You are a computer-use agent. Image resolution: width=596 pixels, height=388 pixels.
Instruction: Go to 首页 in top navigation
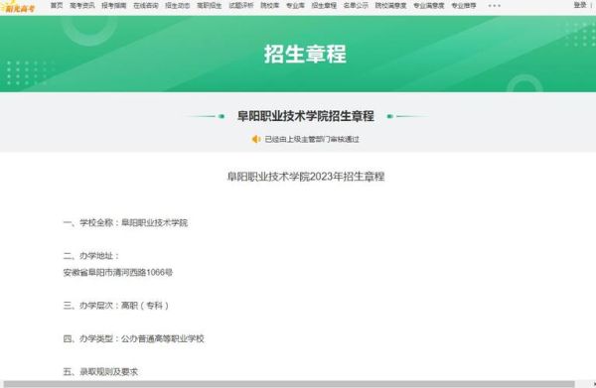click(57, 6)
